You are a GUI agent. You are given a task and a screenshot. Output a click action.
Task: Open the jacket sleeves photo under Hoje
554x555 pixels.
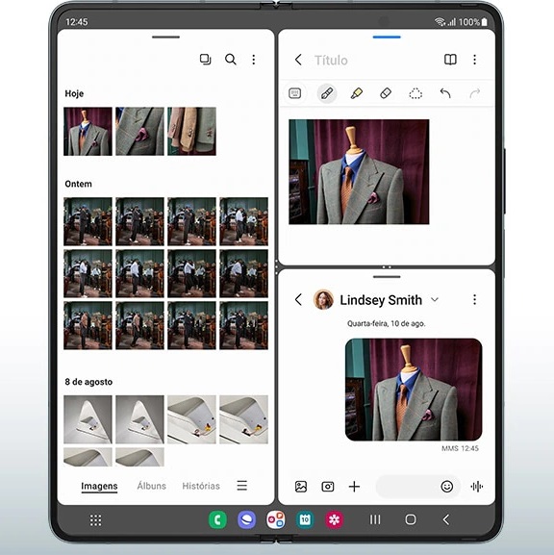(191, 132)
